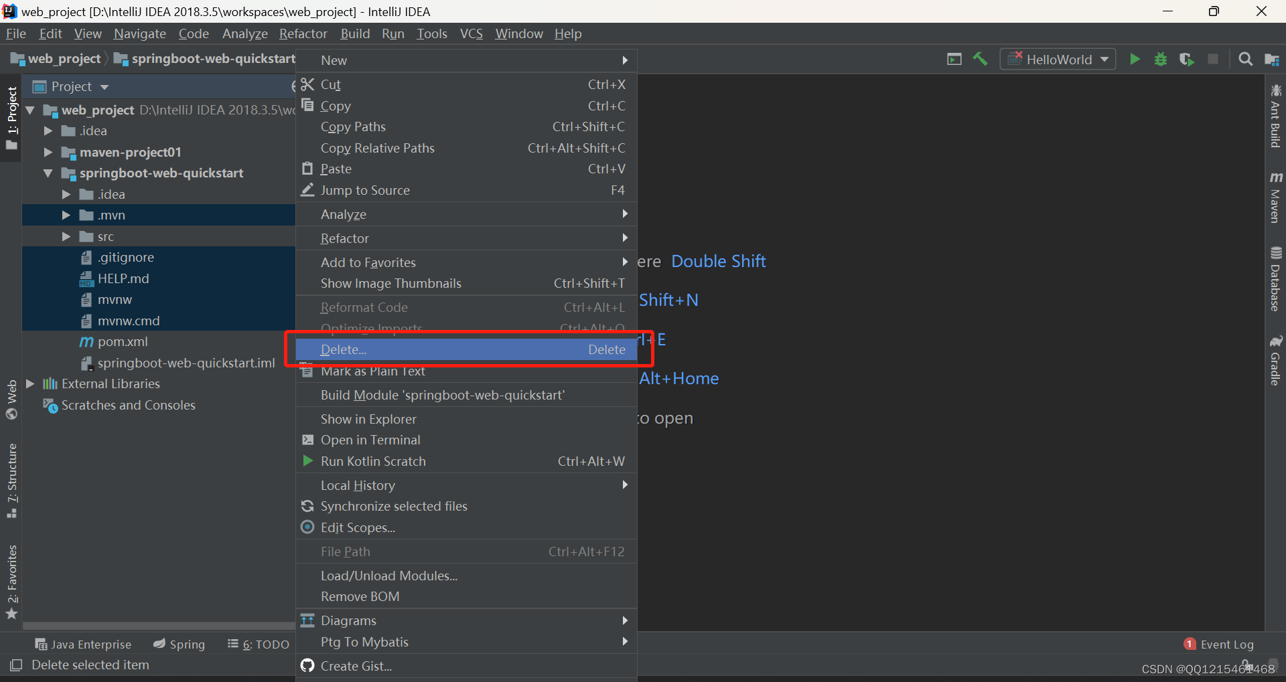Open Ptg To Mybatis submenu
The image size is (1286, 682).
pos(466,642)
